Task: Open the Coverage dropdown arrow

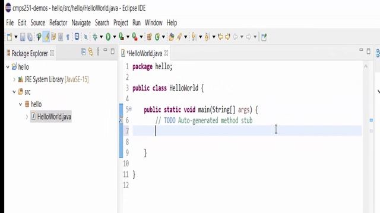Action: 128,37
